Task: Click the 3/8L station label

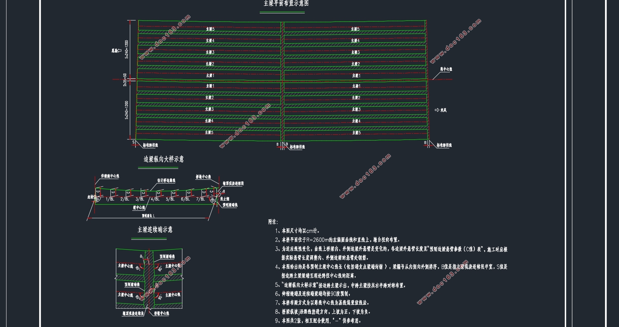Action: 140,199
